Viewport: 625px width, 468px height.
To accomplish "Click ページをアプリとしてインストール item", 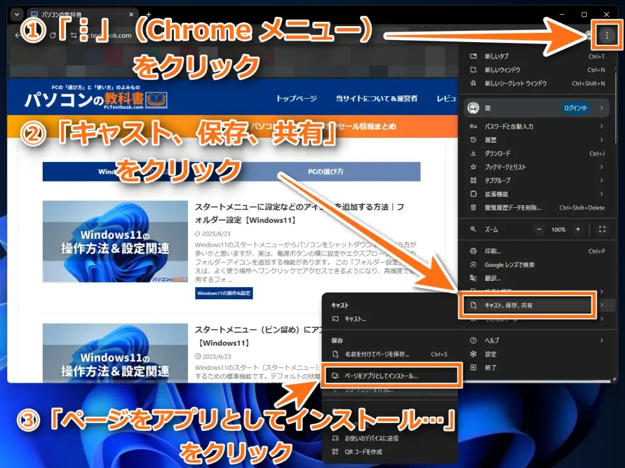I will 391,375.
